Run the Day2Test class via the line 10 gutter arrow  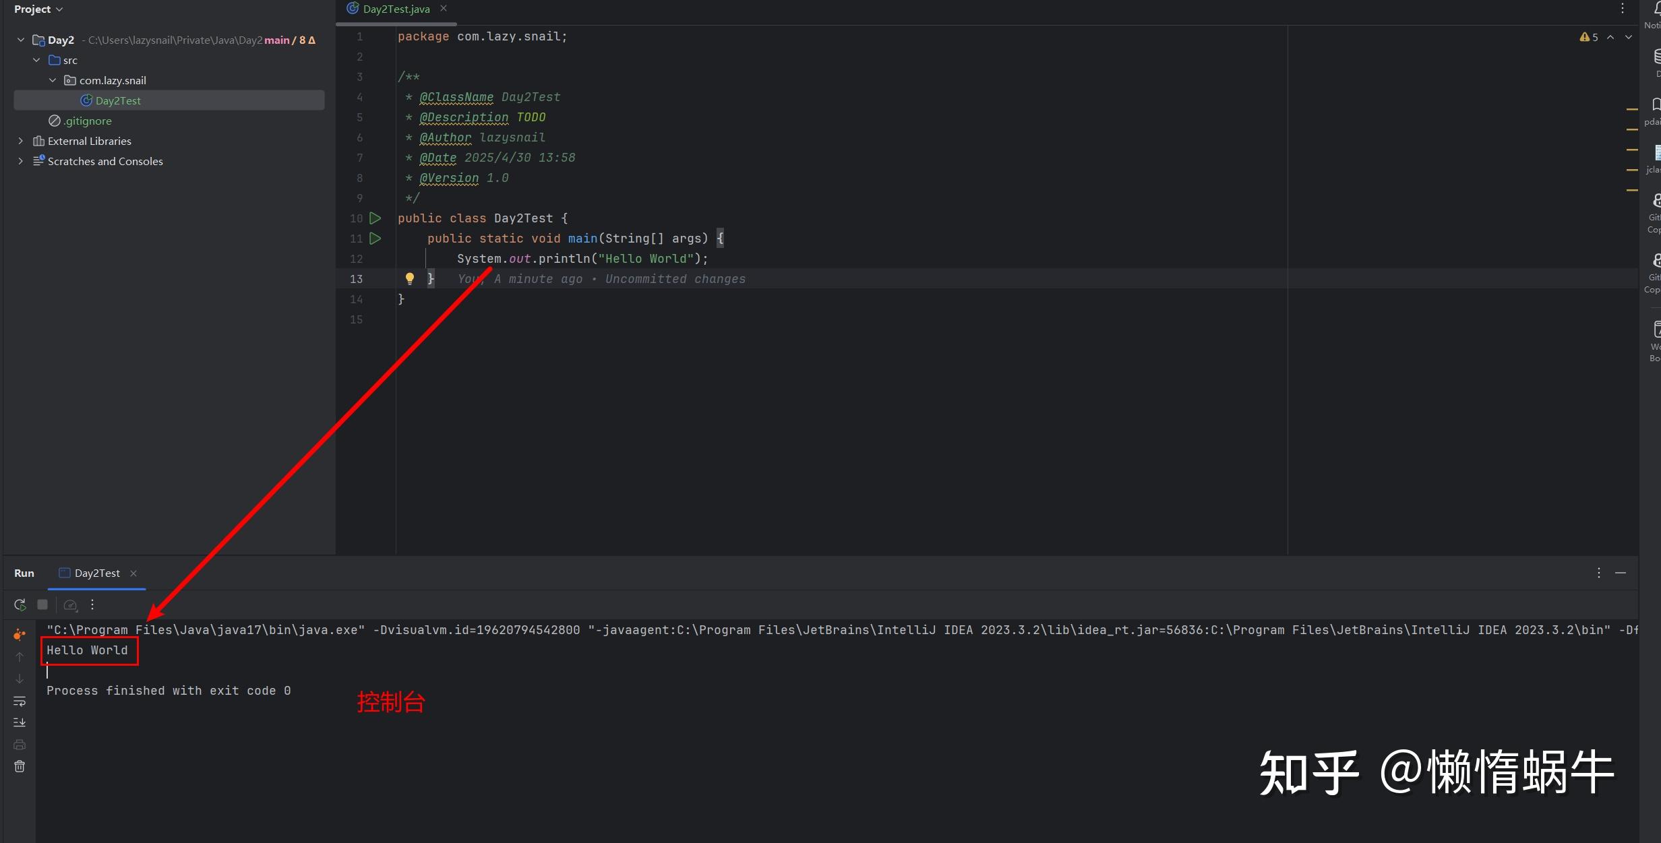(375, 218)
